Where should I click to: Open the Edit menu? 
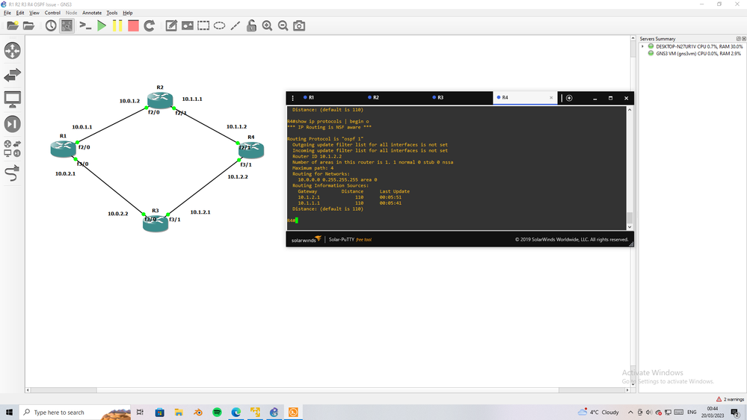20,13
